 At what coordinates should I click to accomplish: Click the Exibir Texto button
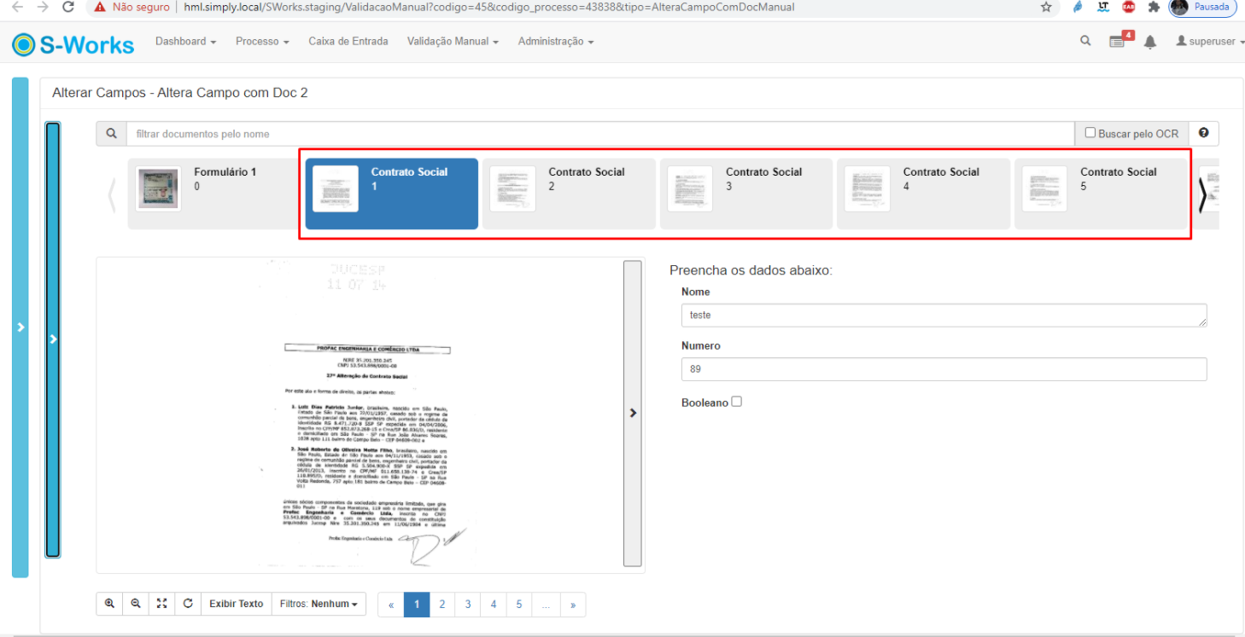tap(237, 604)
